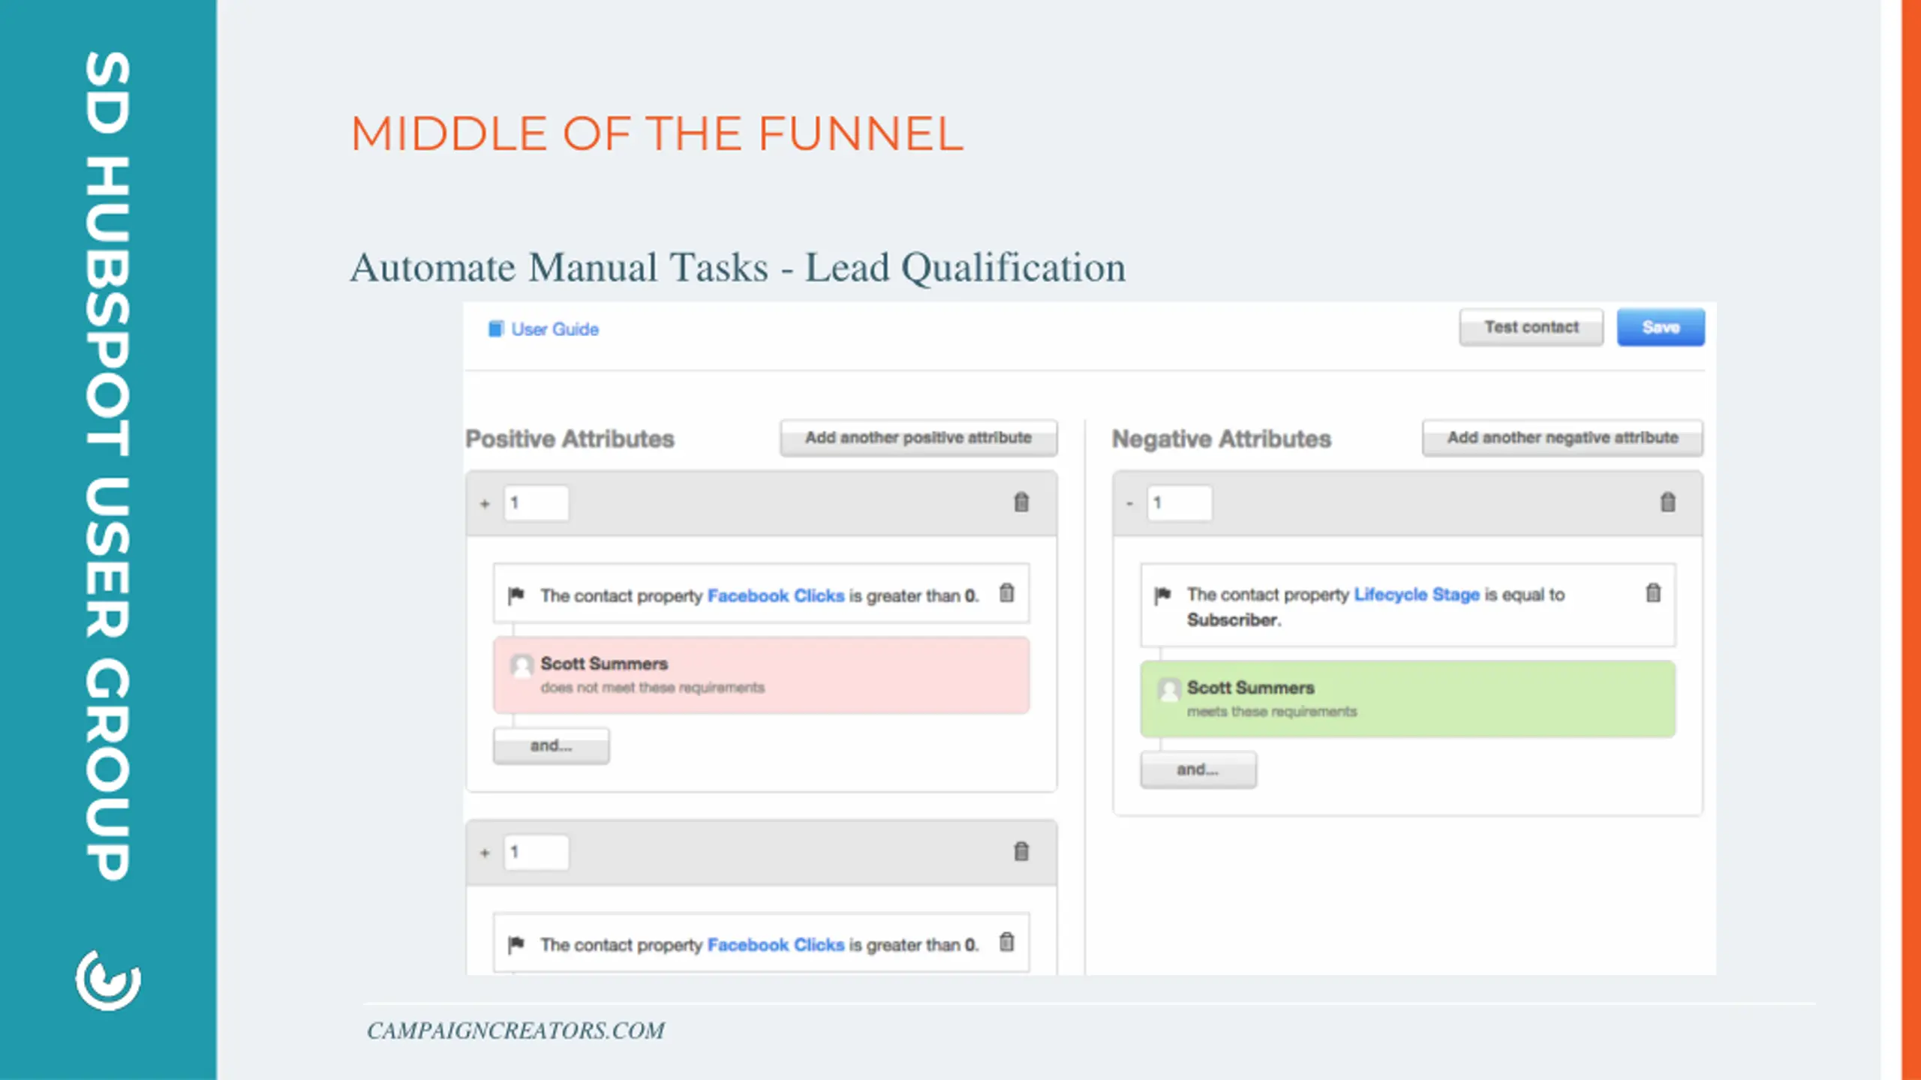Image resolution: width=1921 pixels, height=1080 pixels.
Task: Remove first Facebook Clicks rule using trash icon
Action: coord(1006,593)
